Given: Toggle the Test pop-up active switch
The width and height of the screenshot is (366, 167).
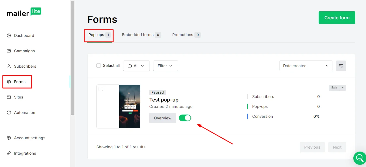Looking at the screenshot, I should [185, 118].
